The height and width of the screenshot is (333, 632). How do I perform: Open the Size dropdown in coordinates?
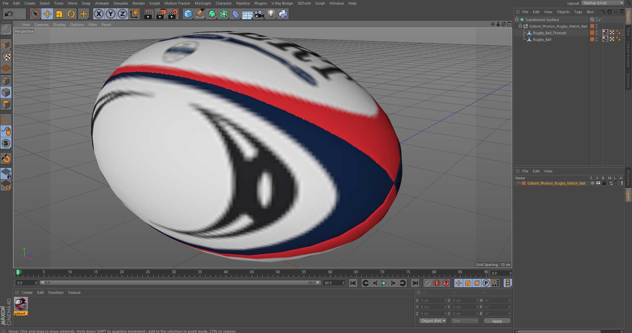pos(464,321)
